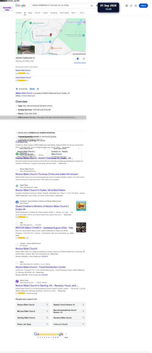Expand the More search filters dropdown

[x=74, y=13]
